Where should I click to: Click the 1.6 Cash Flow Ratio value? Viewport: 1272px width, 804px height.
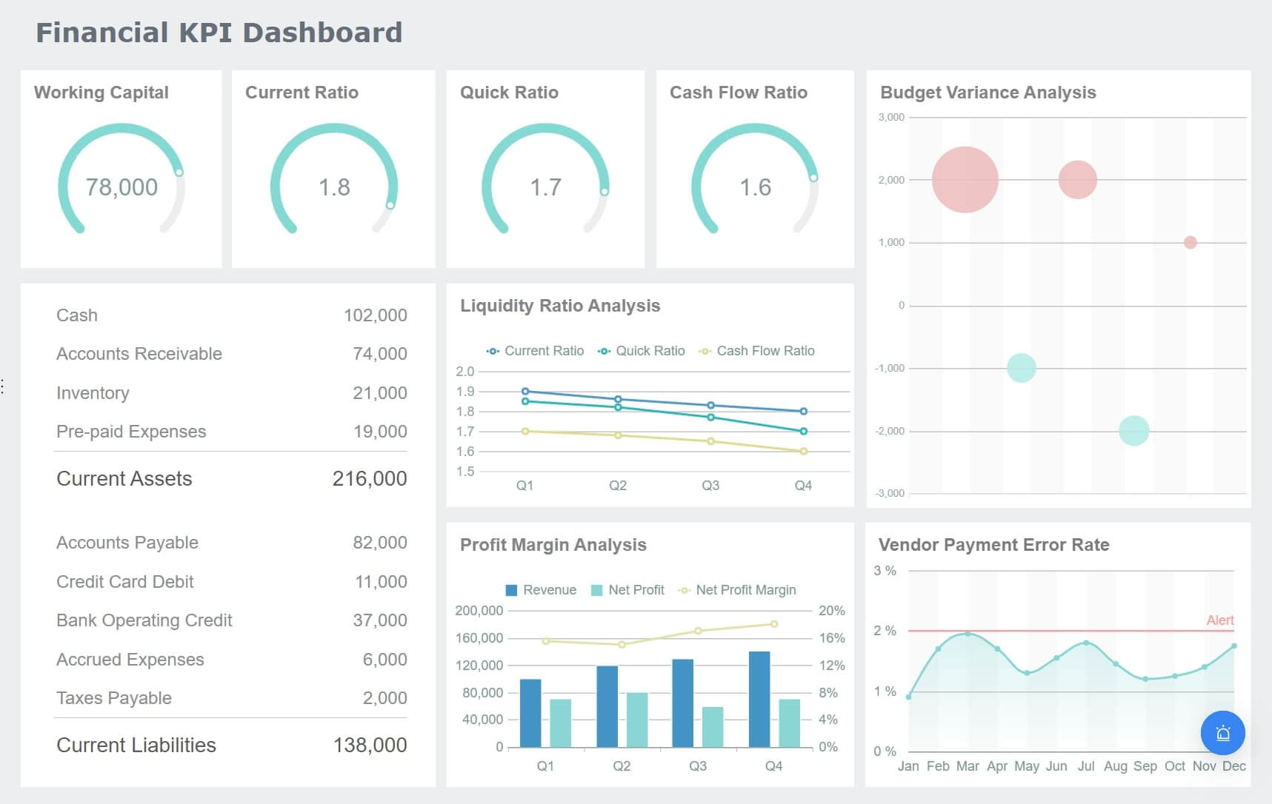click(756, 187)
